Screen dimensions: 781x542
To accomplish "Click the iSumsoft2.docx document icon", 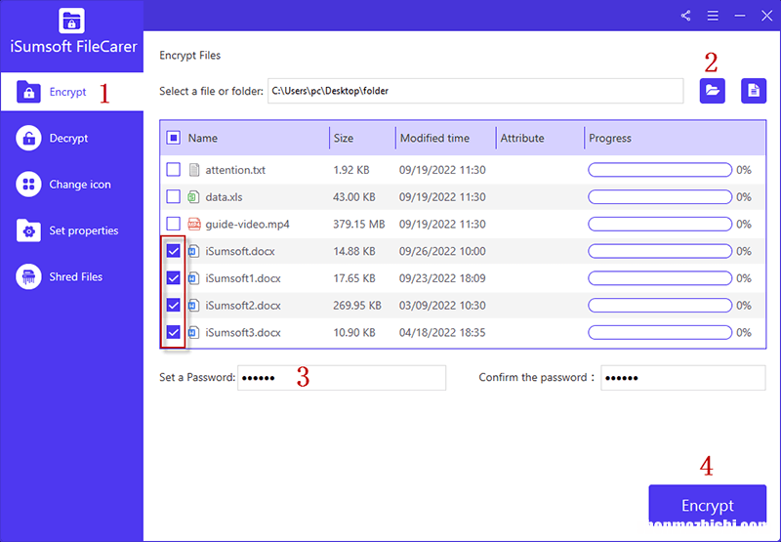I will [193, 305].
